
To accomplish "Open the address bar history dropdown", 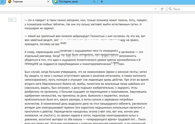I will (x=155, y=9).
